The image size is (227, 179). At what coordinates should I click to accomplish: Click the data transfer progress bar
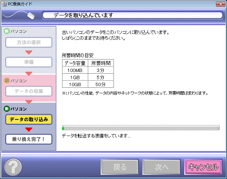click(x=141, y=128)
